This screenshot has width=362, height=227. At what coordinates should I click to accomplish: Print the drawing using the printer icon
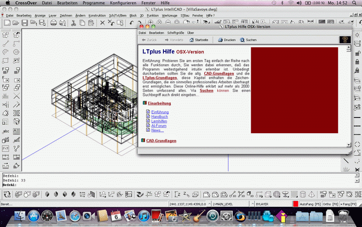click(54, 23)
